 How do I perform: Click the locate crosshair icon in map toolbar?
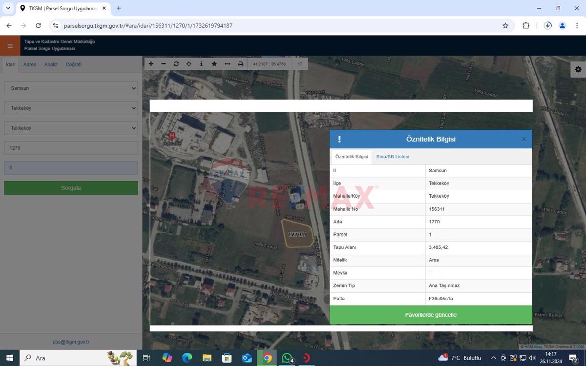pyautogui.click(x=189, y=64)
